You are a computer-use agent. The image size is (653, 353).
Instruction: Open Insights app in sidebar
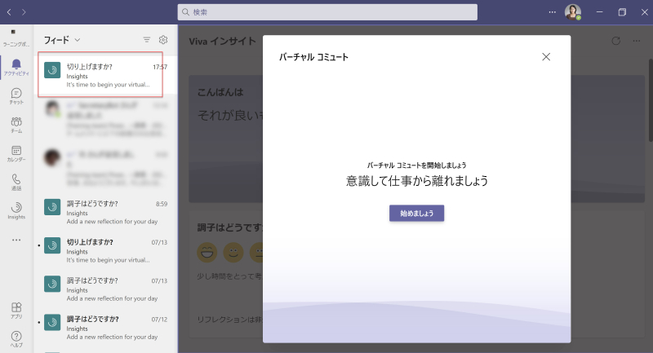point(16,210)
